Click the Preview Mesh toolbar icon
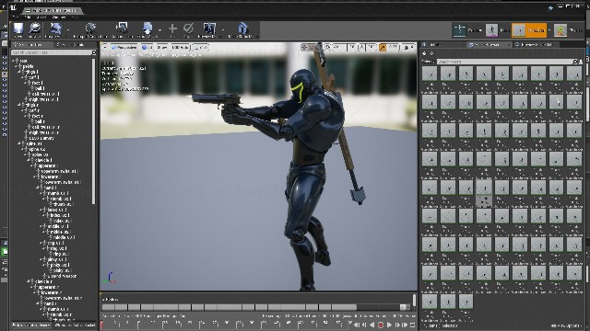The height and width of the screenshot is (331, 590). point(209,29)
